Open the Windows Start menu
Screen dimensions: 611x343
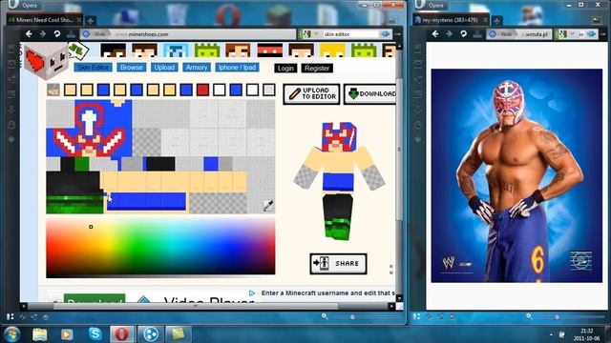pos(11,334)
